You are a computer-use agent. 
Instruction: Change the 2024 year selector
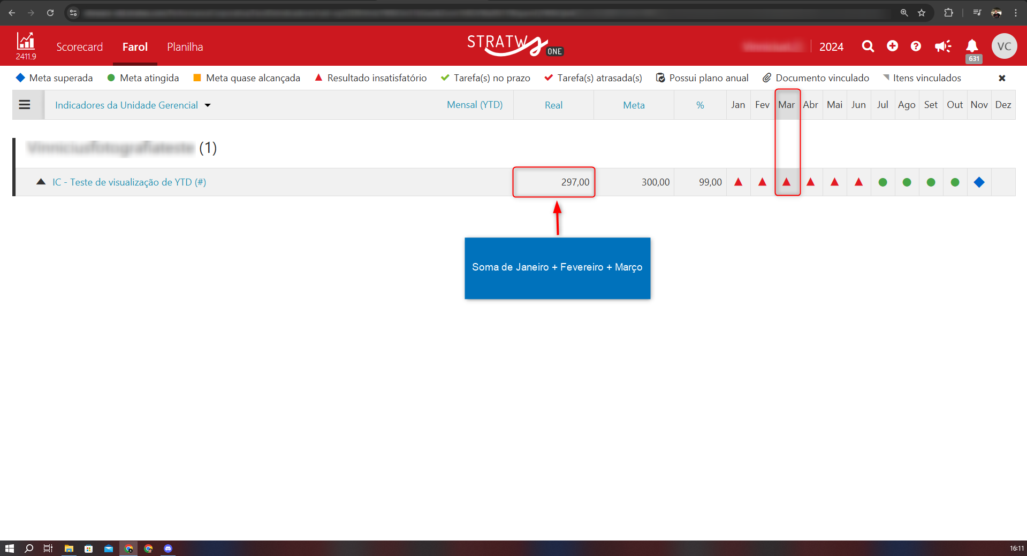(831, 47)
